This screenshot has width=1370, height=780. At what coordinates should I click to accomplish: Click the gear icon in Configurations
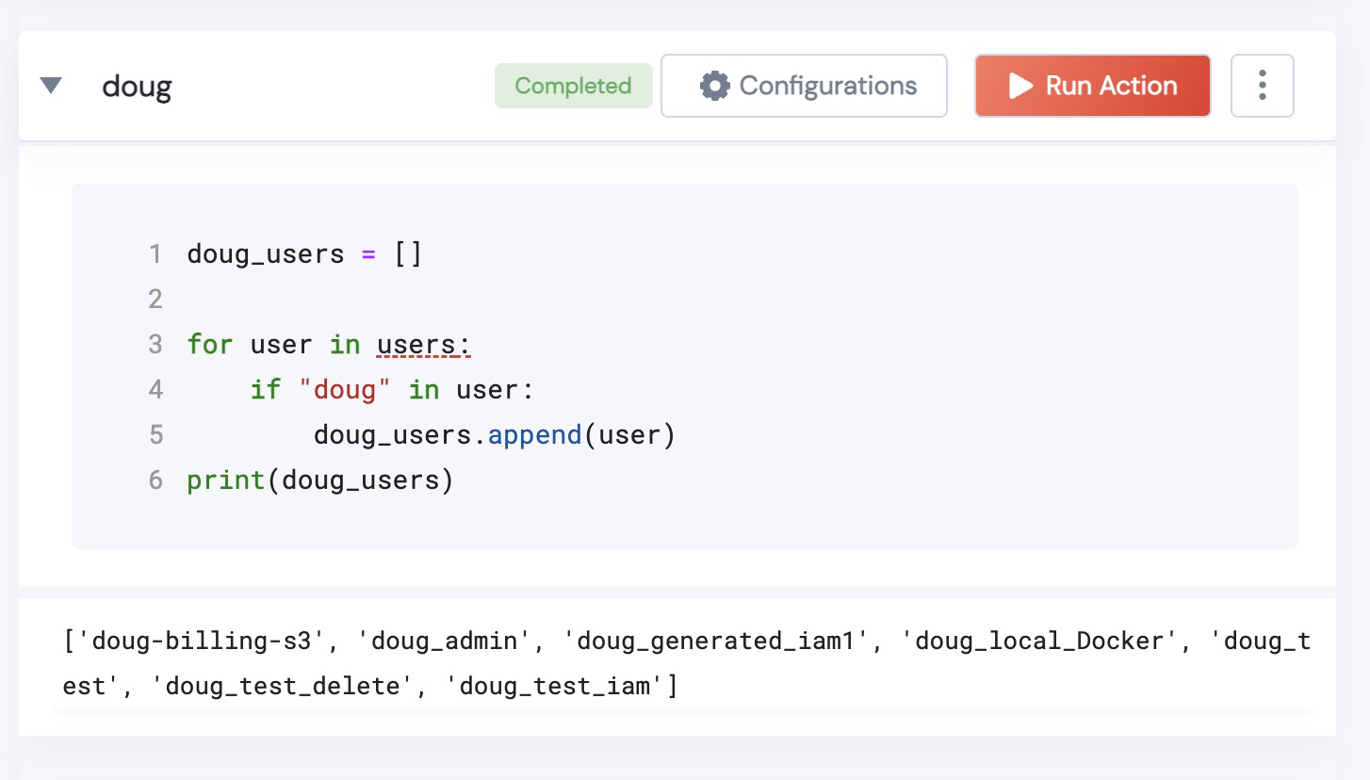714,86
